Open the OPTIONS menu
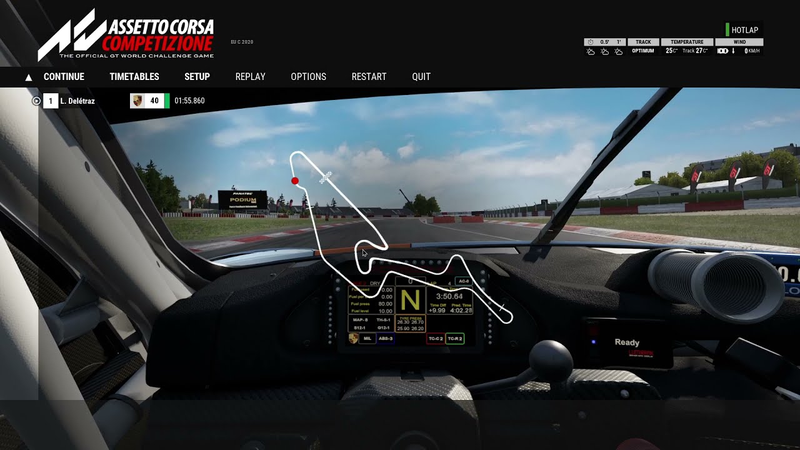Screen dimensions: 800x450 pos(308,77)
